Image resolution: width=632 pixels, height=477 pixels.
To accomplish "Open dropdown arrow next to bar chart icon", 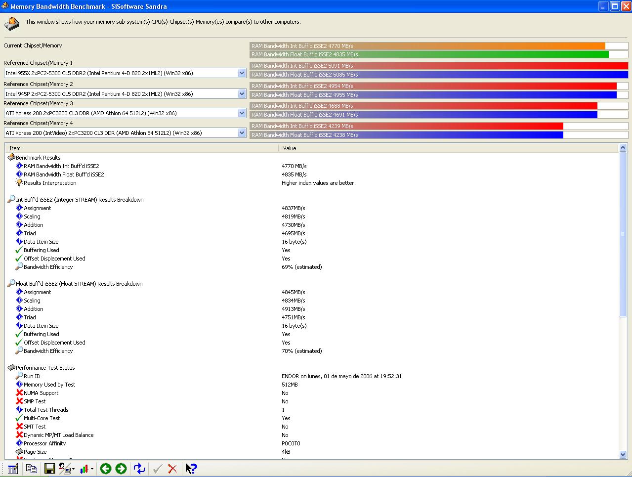I will [x=92, y=469].
